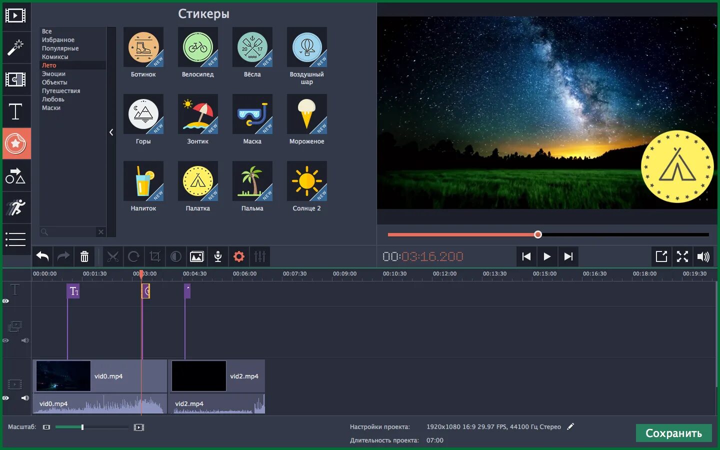Switch preview to full screen

682,256
